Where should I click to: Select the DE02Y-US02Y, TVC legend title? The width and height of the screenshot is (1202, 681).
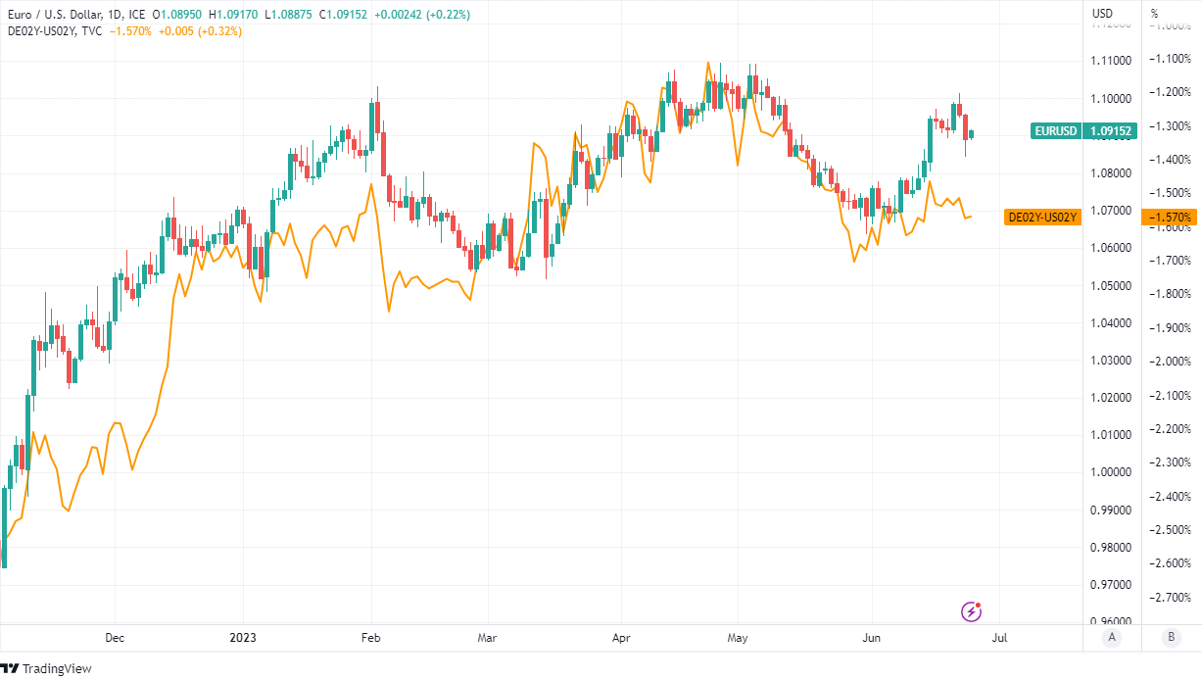point(54,31)
